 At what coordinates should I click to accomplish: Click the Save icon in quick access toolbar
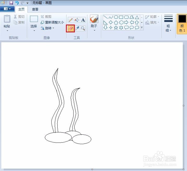click(11, 3)
